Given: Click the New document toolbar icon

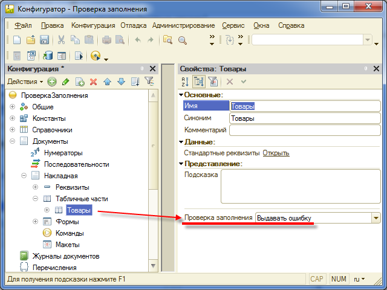Looking at the screenshot, I should click(x=17, y=40).
